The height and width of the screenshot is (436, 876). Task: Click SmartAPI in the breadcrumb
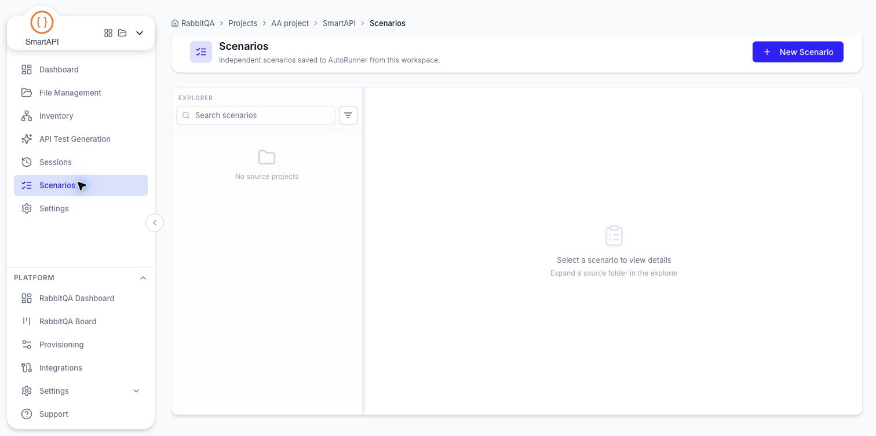pos(339,23)
